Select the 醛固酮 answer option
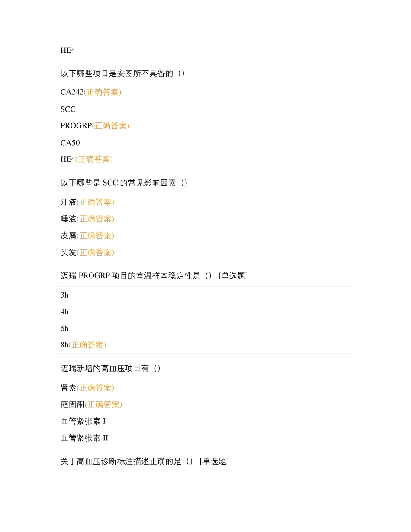The image size is (411, 532). click(x=72, y=404)
